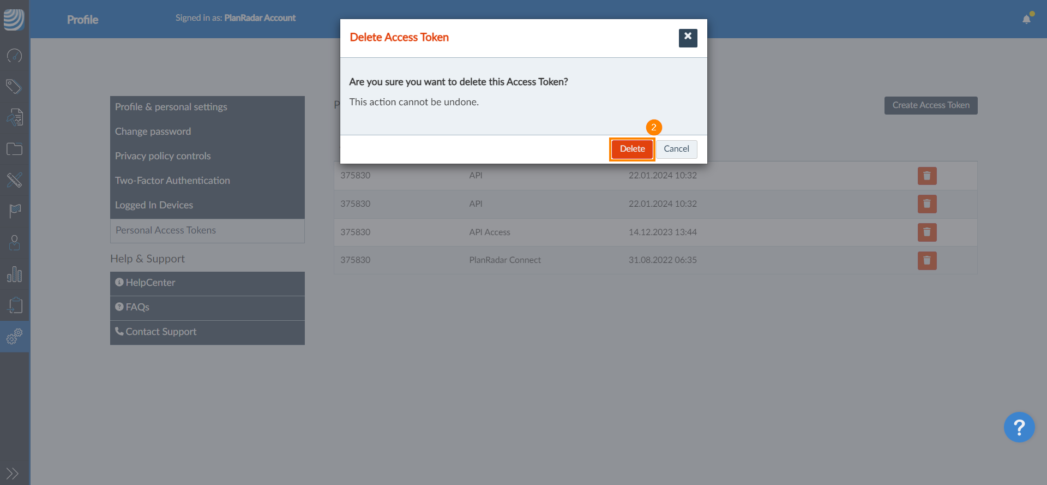Expand the sidebar with the double chevron
The width and height of the screenshot is (1047, 485).
point(12,473)
